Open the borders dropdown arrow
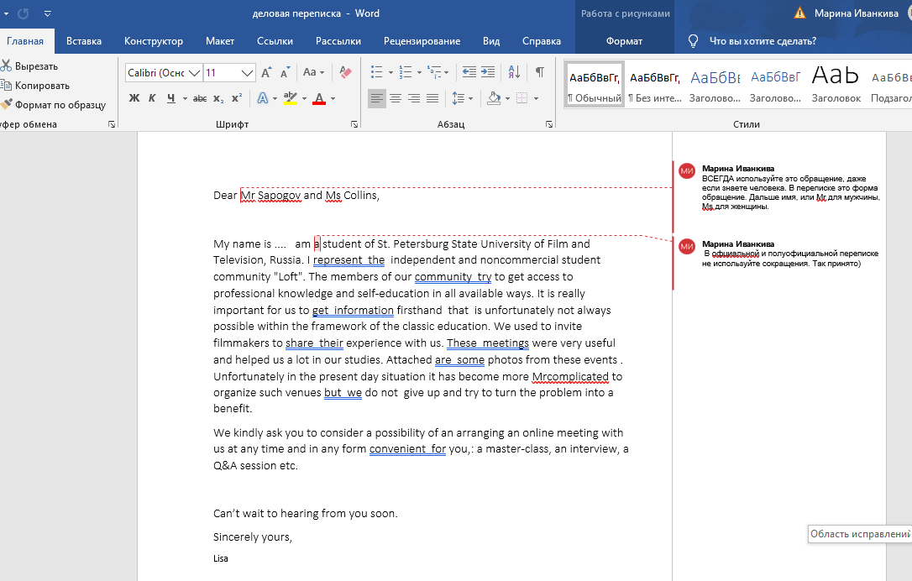This screenshot has width=912, height=581. 536,98
